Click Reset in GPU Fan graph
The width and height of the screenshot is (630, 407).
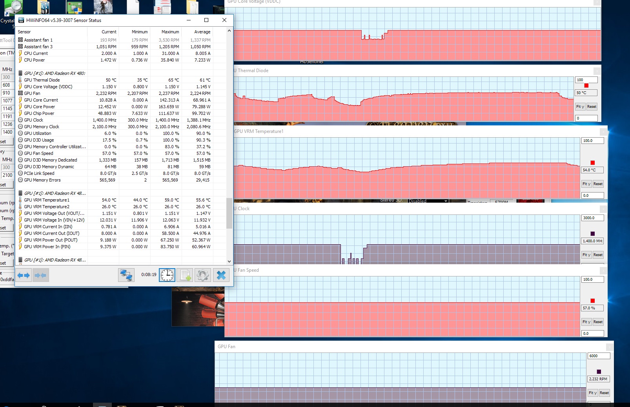(604, 393)
